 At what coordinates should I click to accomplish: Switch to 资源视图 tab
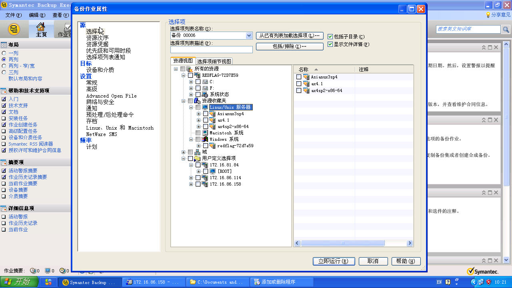coord(183,61)
